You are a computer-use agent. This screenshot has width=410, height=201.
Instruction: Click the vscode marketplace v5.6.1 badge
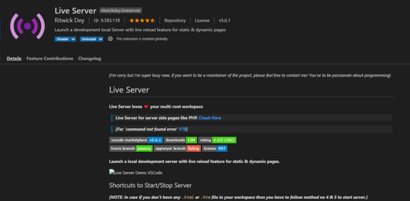click(136, 140)
